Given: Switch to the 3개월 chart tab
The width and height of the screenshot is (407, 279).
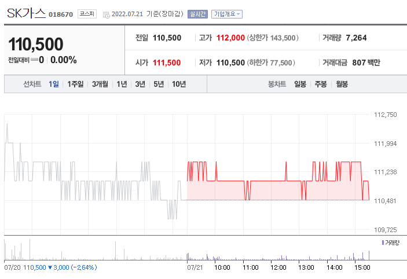Looking at the screenshot, I should [x=100, y=84].
